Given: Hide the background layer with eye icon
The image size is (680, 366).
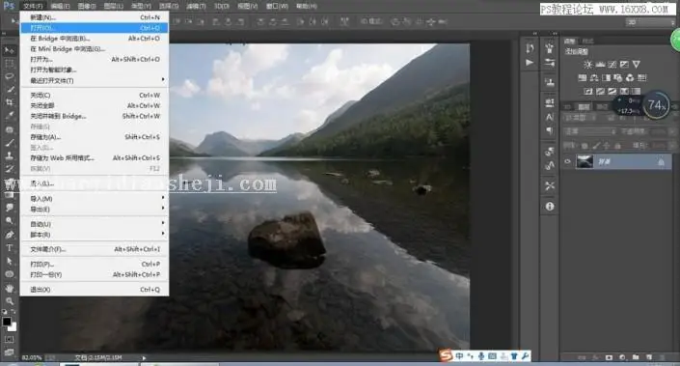Looking at the screenshot, I should [568, 161].
